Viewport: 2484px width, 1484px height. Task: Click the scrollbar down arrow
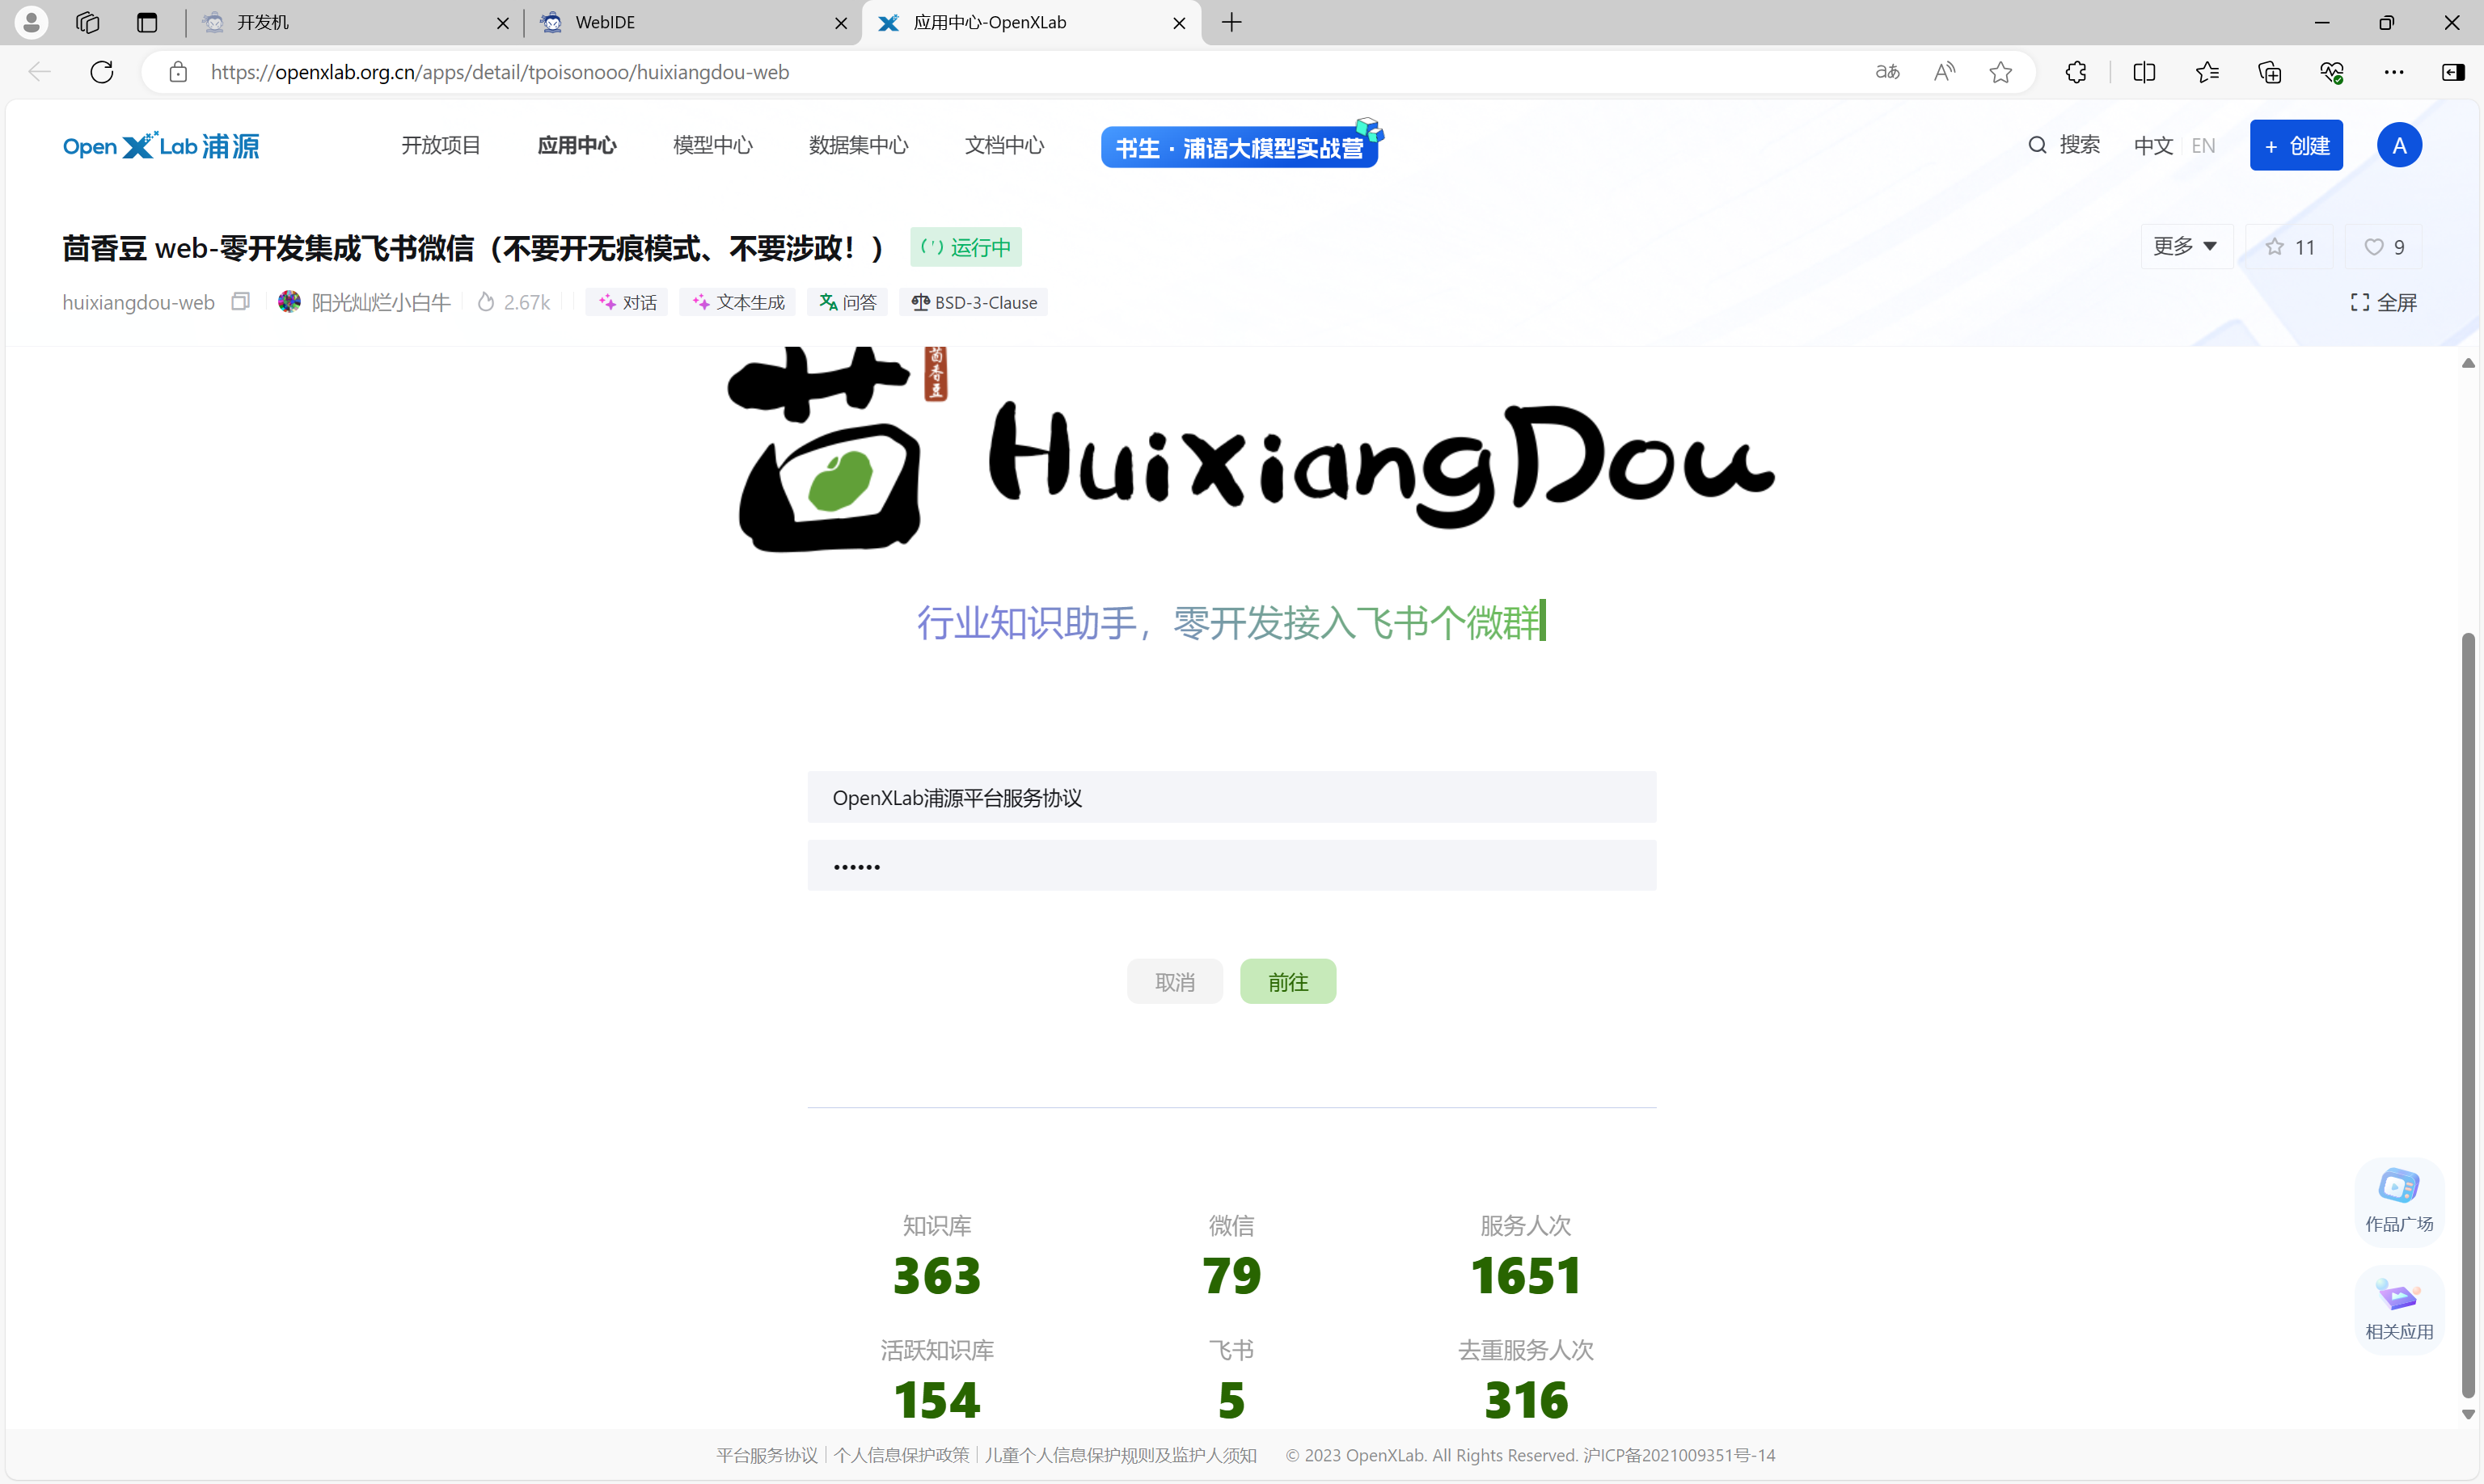[x=2468, y=1414]
